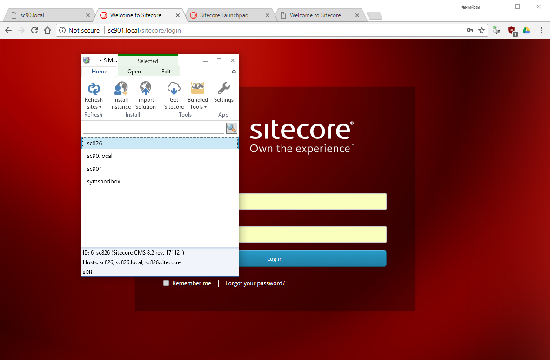Select the symsandbox instance
This screenshot has height=360, width=550.
point(160,182)
